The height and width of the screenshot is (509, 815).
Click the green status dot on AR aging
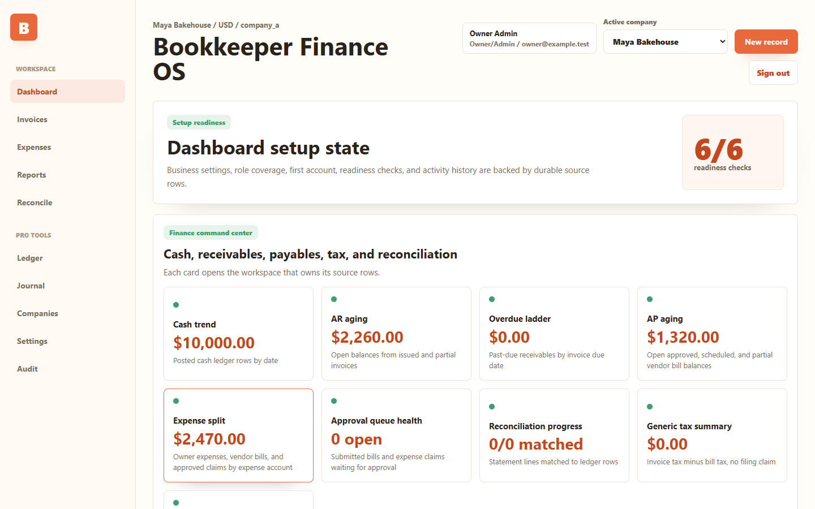(x=334, y=299)
